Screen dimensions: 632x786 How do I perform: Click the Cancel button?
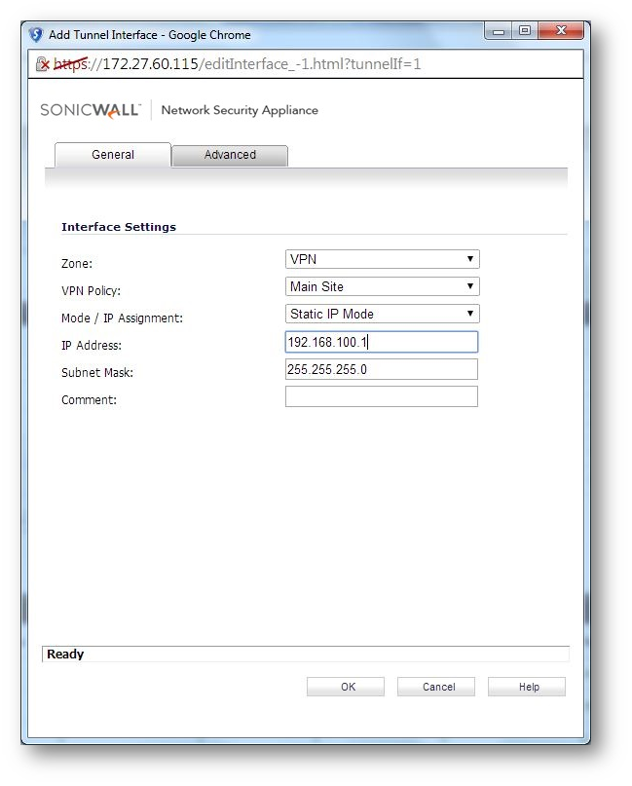436,687
